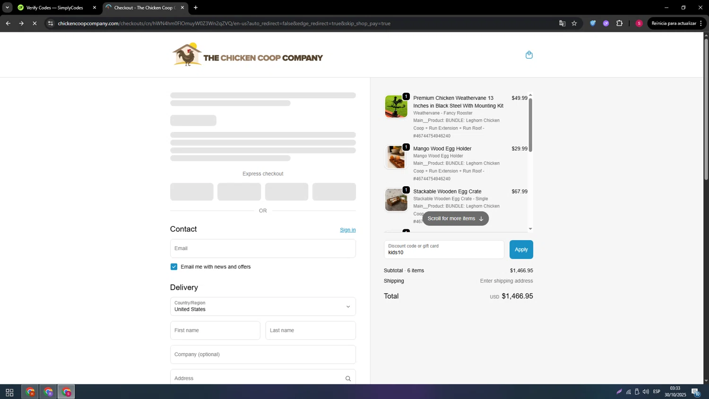Click the page vertical scrollbar thumb
The height and width of the screenshot is (399, 709).
(706, 109)
